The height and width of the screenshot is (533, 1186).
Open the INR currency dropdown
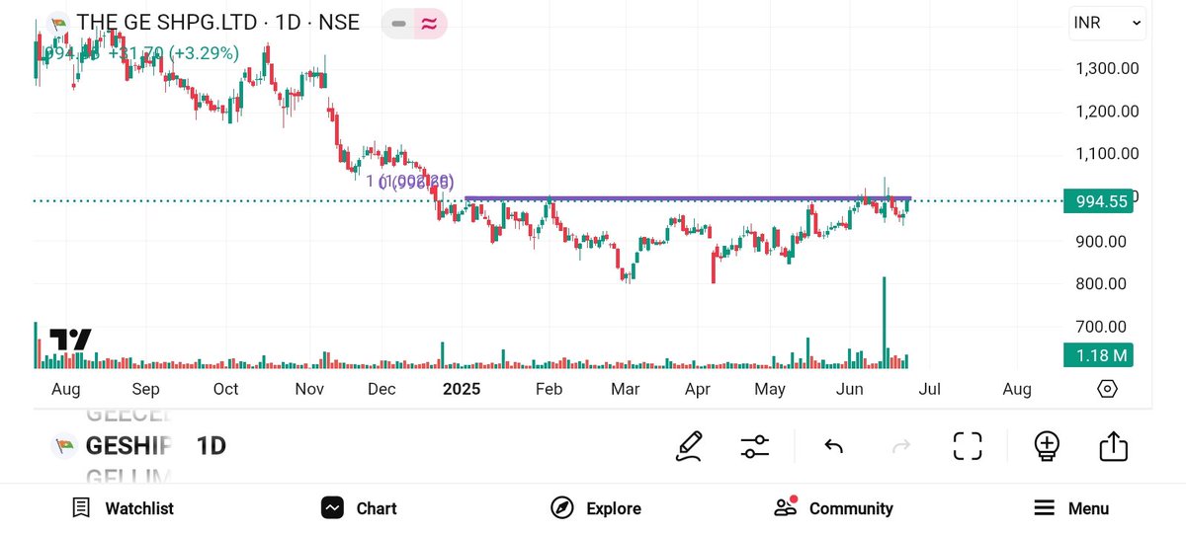[x=1107, y=23]
